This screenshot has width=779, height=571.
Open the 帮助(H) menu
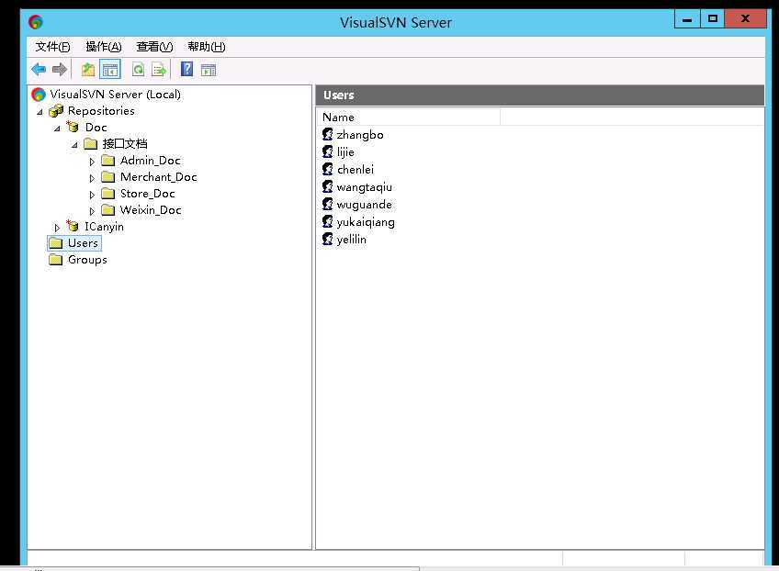click(x=206, y=47)
